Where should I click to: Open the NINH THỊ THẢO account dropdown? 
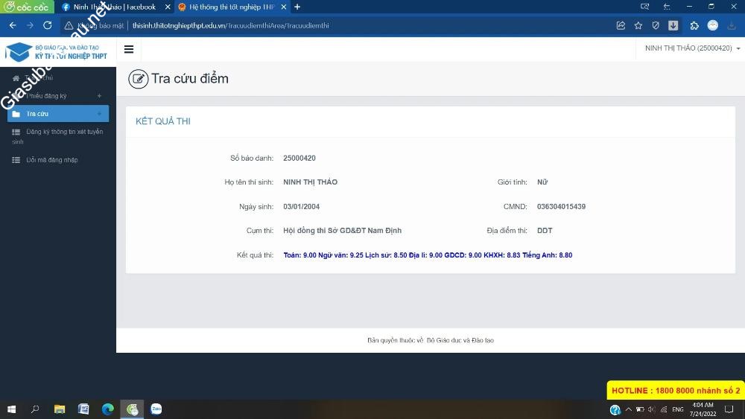(x=692, y=48)
